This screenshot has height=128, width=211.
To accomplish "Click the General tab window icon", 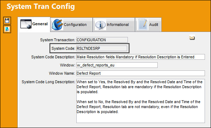I will [x=26, y=24].
